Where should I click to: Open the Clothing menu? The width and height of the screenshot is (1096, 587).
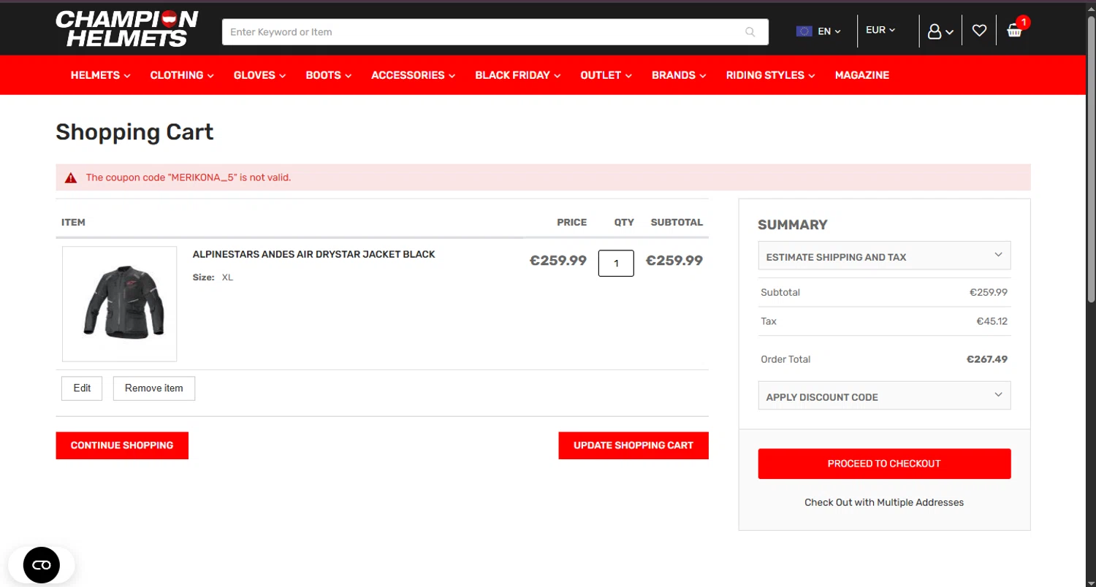coord(182,75)
